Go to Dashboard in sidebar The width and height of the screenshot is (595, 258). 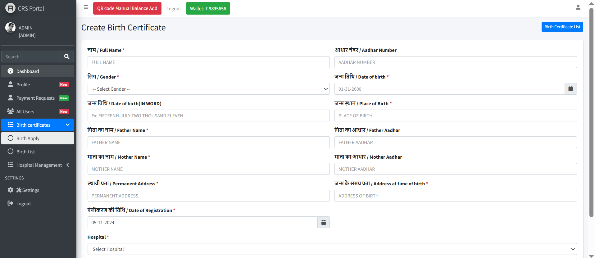[x=28, y=71]
